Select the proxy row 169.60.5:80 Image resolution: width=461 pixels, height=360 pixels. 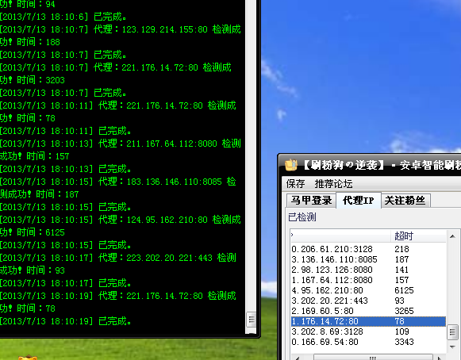point(368,311)
